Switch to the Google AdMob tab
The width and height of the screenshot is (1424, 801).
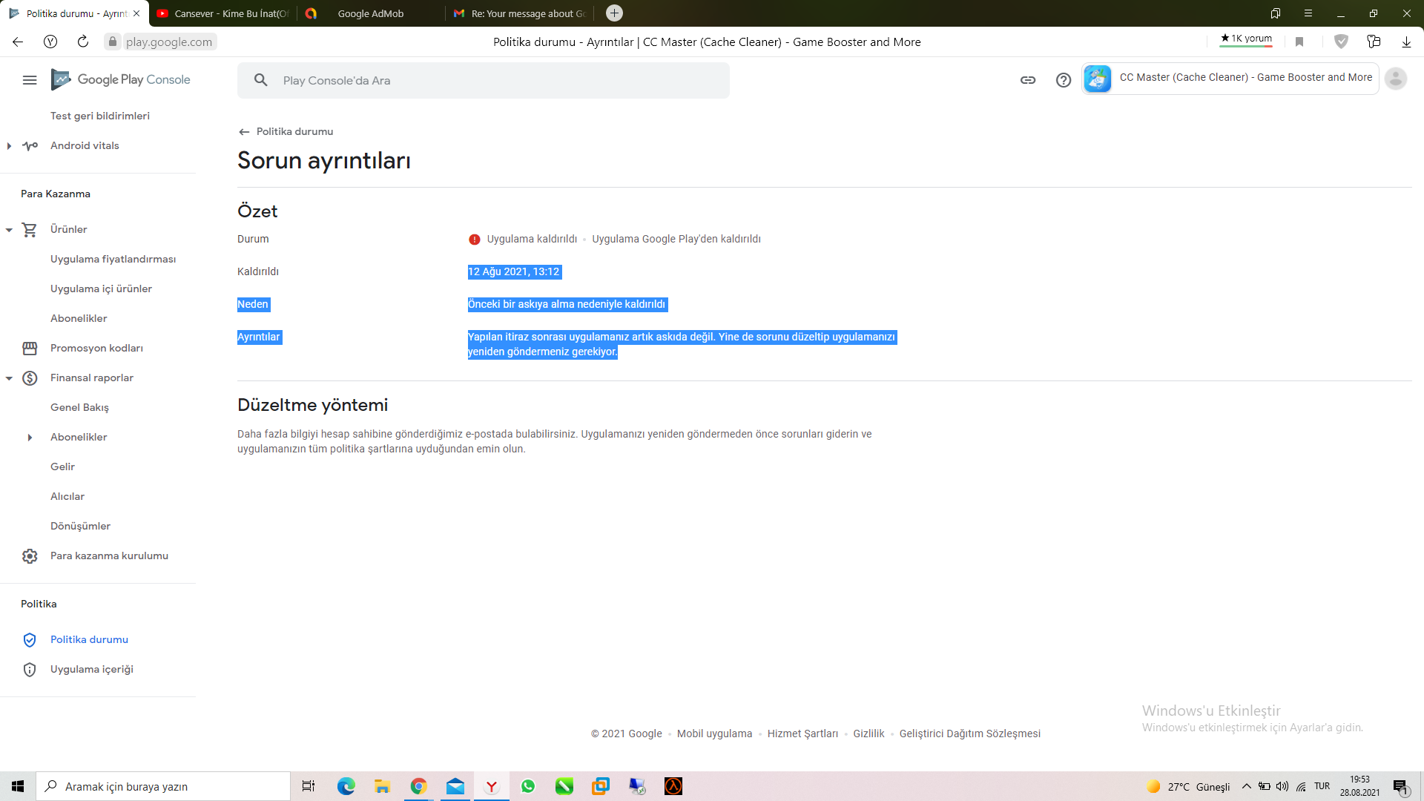[x=371, y=13]
